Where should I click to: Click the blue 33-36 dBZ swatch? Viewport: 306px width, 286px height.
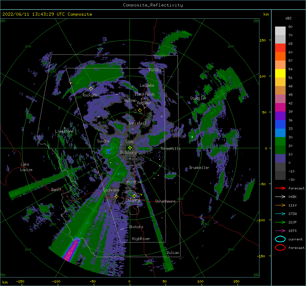280,124
